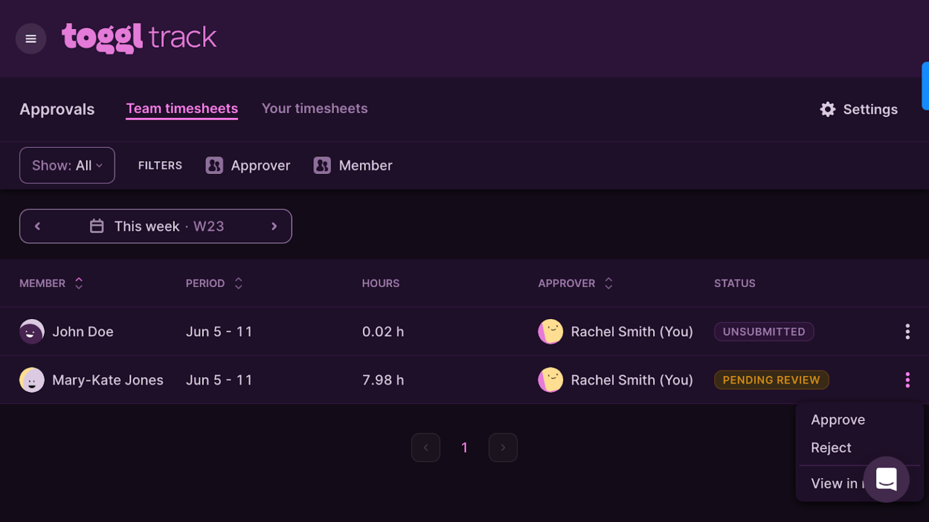Click the Toggl Track logo
929x522 pixels.
139,38
